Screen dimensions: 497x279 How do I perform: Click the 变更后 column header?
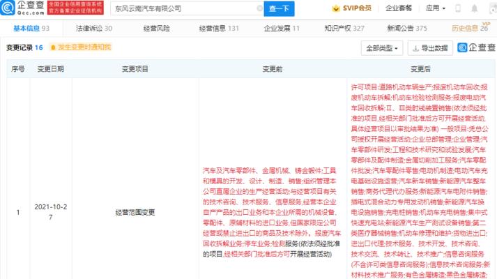tap(420, 69)
